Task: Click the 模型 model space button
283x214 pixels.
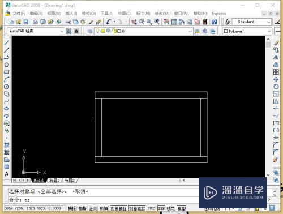Action: click(x=182, y=208)
